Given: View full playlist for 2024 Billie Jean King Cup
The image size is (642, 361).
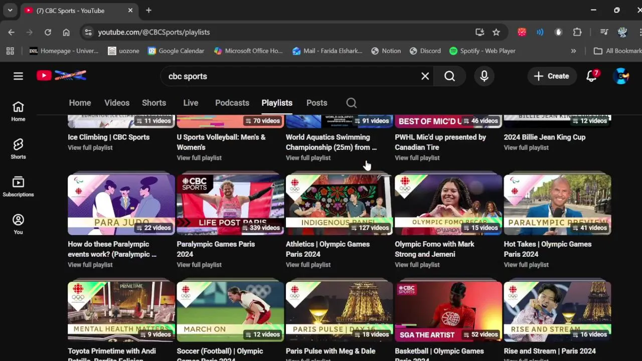Looking at the screenshot, I should pyautogui.click(x=526, y=147).
